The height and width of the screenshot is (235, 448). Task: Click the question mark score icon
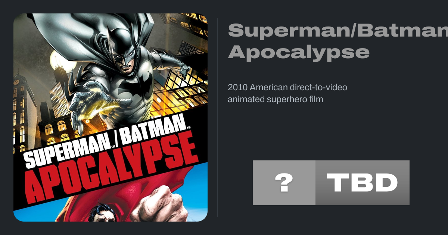[x=284, y=183]
